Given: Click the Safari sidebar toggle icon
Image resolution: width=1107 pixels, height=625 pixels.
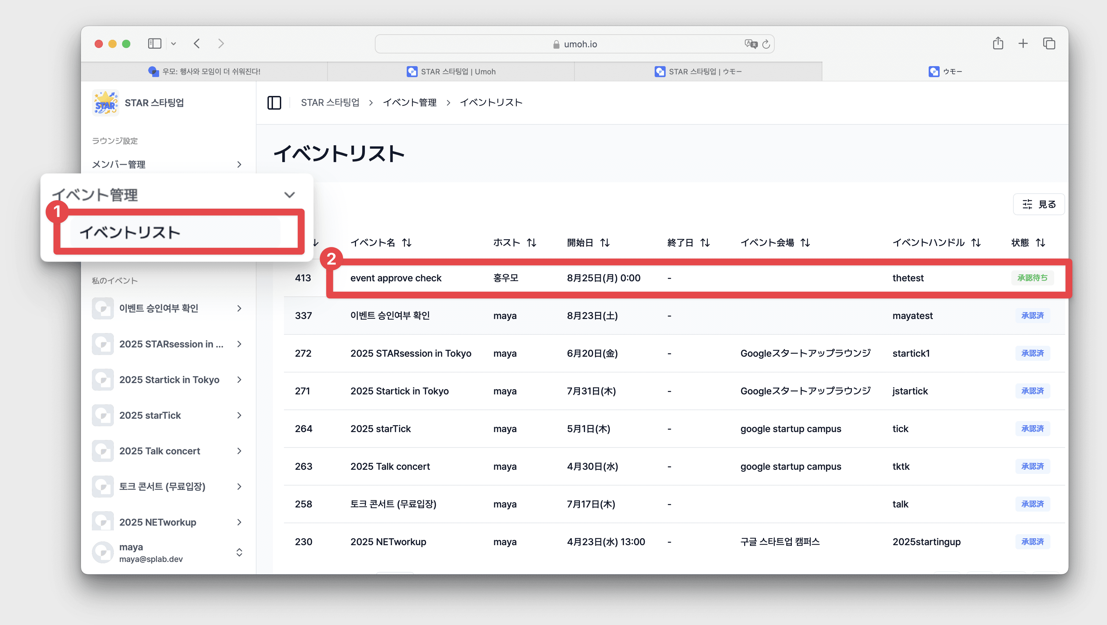Looking at the screenshot, I should [x=154, y=44].
